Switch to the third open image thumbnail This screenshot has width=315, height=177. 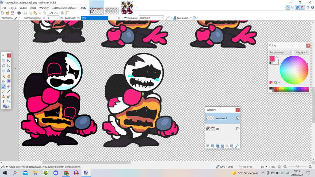coord(127,8)
